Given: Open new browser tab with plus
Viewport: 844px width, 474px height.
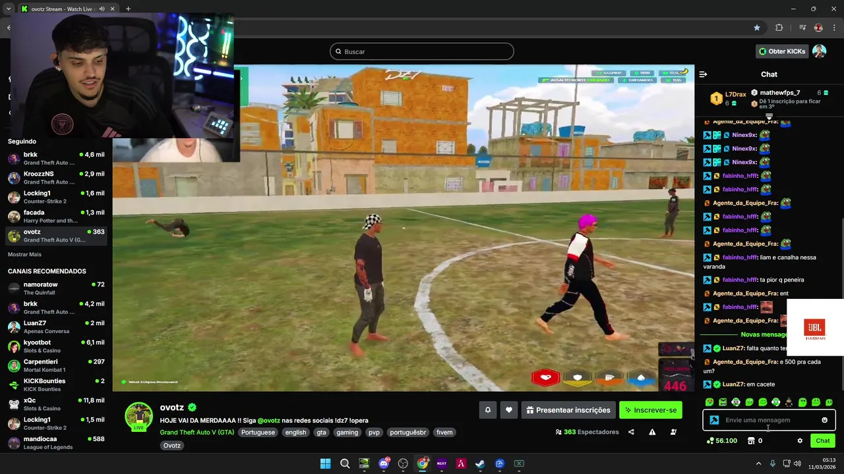Looking at the screenshot, I should pos(128,9).
